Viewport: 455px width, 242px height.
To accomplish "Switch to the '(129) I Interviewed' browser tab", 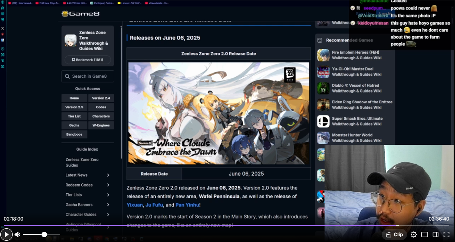I will click(20, 3).
